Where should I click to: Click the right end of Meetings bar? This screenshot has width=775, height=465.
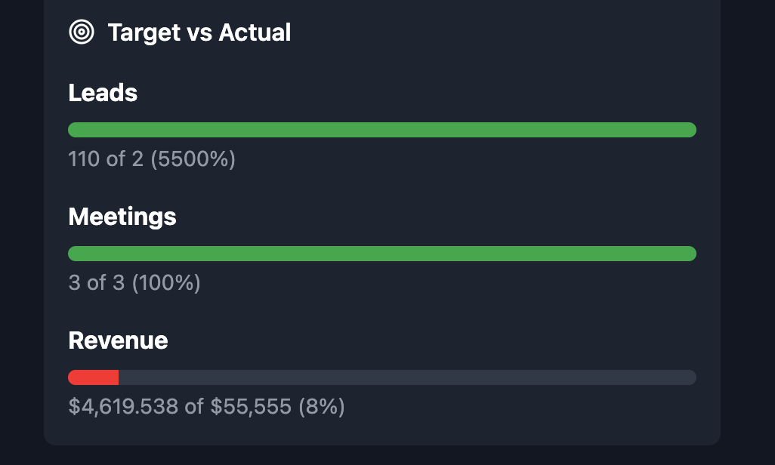690,254
